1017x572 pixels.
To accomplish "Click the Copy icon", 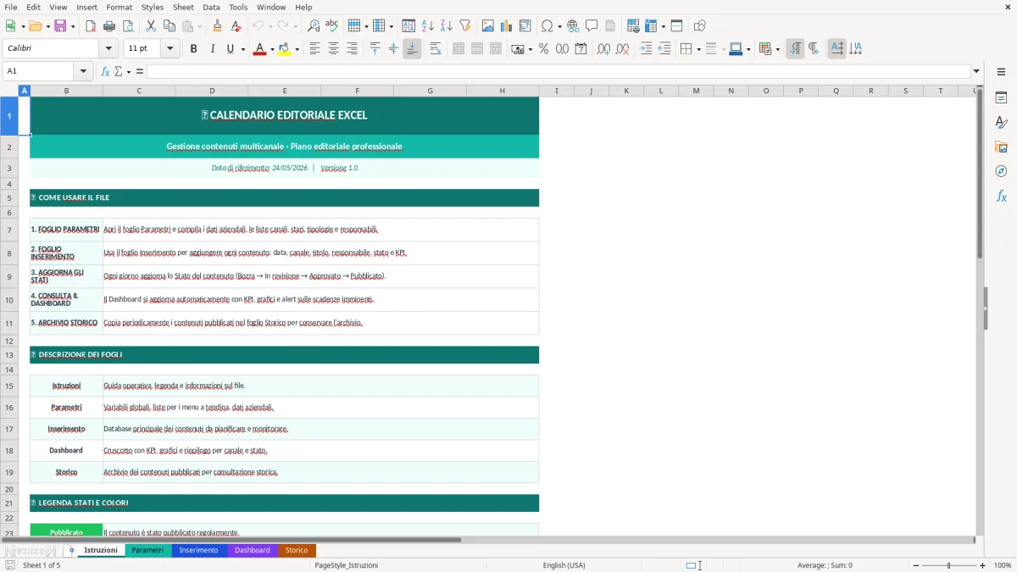I will (169, 26).
